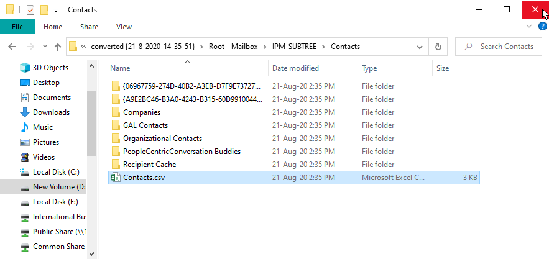Click the IPM_SUBTREE breadcrumb
The height and width of the screenshot is (259, 549).
click(294, 47)
